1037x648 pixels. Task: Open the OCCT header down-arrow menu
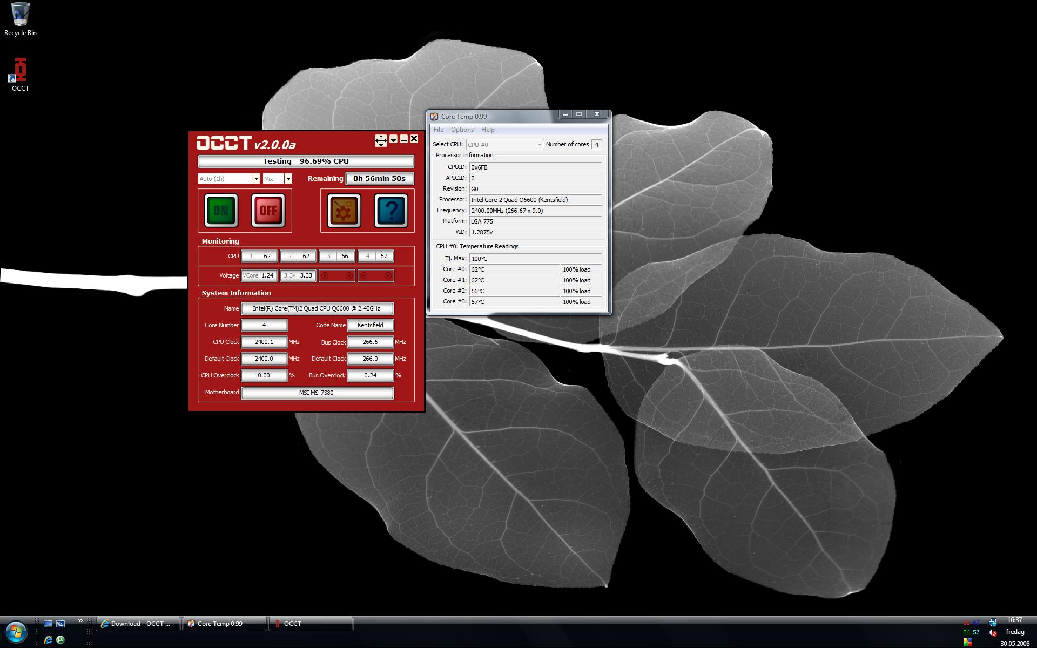393,139
